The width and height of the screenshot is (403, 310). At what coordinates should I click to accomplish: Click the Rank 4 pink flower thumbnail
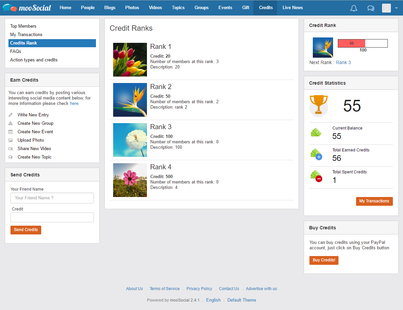click(130, 180)
